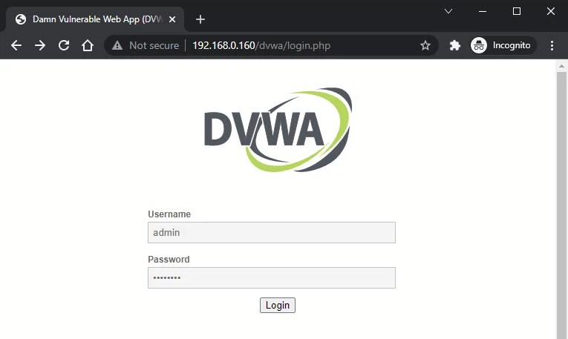The height and width of the screenshot is (339, 568).
Task: Open the Chrome three-dot menu
Action: point(552,45)
